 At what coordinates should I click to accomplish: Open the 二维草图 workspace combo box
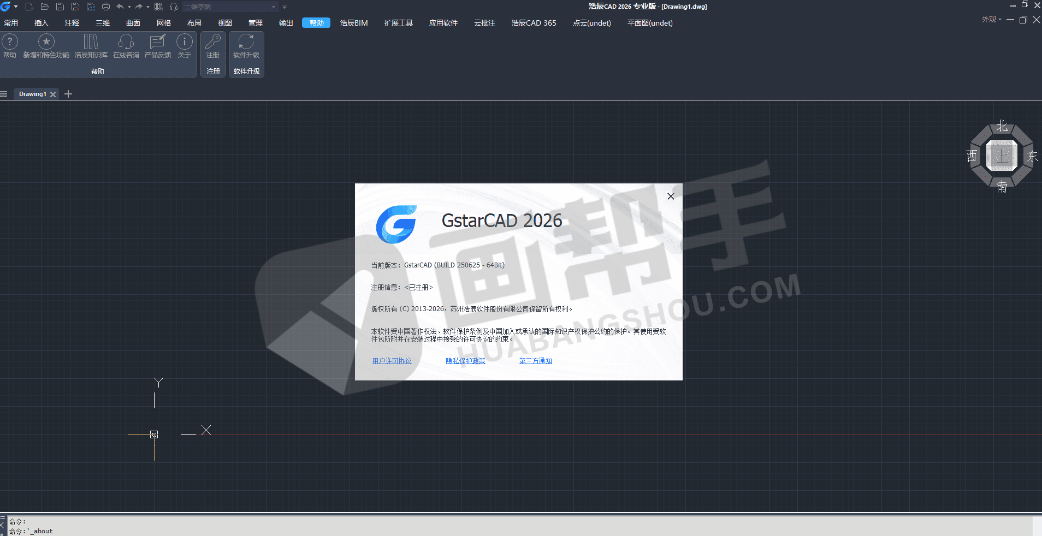230,7
